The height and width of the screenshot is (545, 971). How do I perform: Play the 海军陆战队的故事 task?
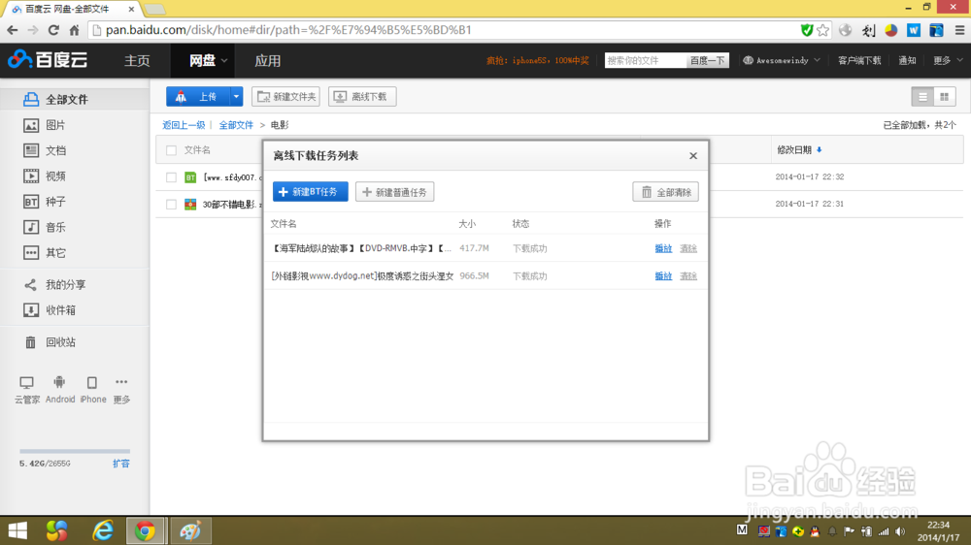point(663,248)
